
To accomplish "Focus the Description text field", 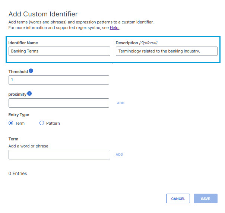I will [x=167, y=51].
